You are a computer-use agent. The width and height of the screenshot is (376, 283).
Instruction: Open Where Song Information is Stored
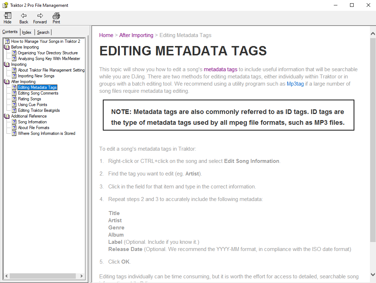click(x=47, y=133)
